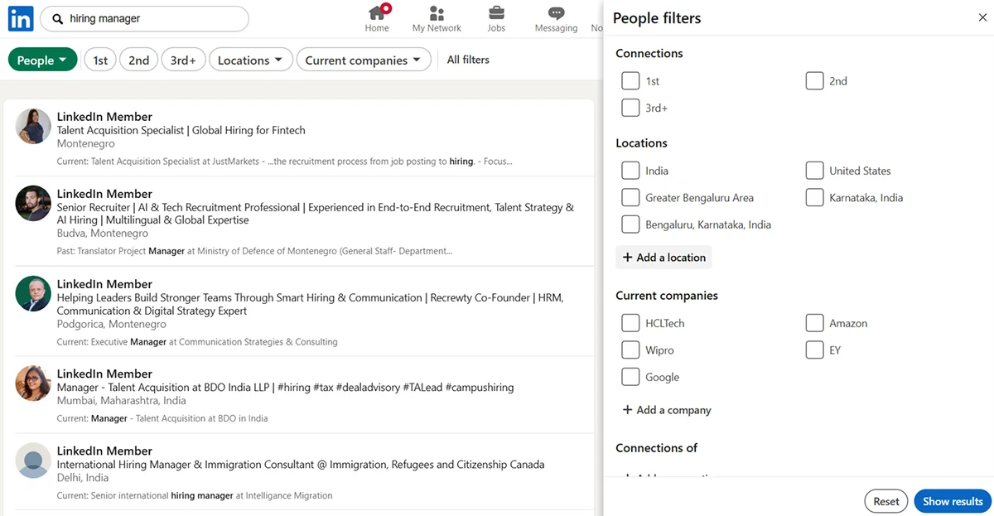Image resolution: width=994 pixels, height=516 pixels.
Task: Click the plus icon beside Add a company
Action: pyautogui.click(x=628, y=409)
